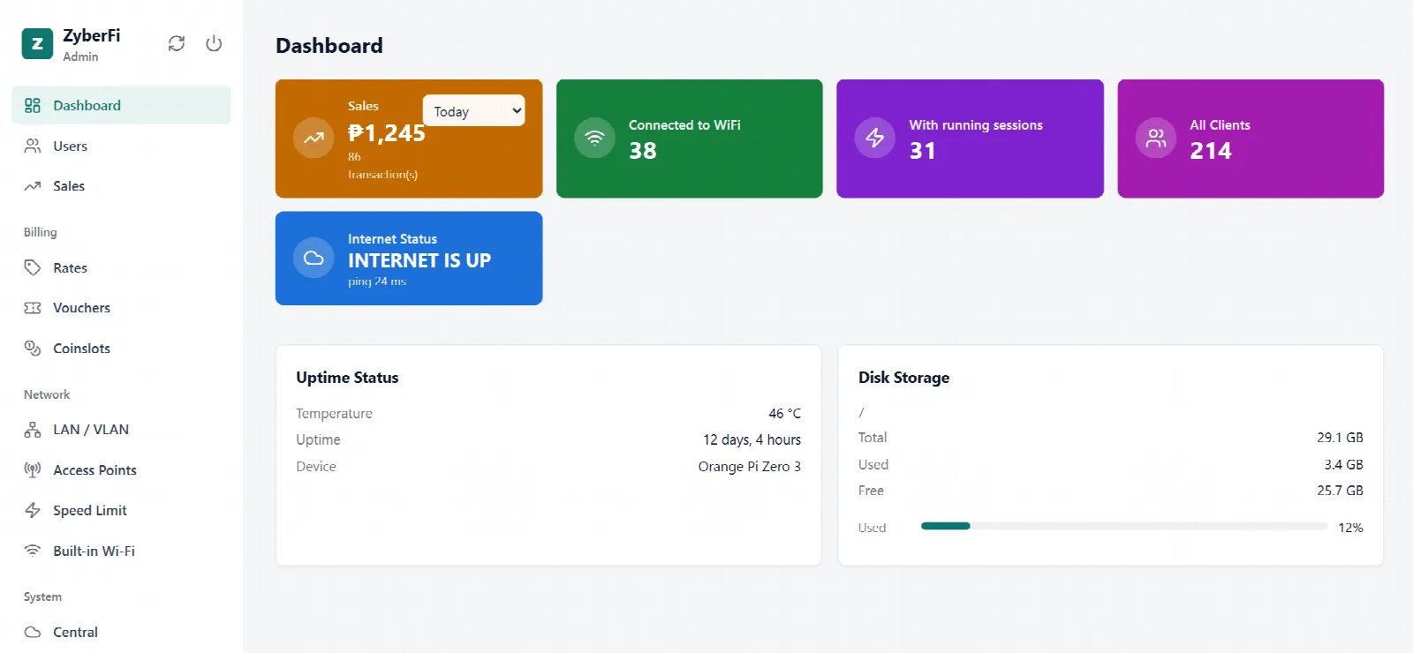Click the Coinslots coins icon
The height and width of the screenshot is (653, 1413).
pos(33,348)
